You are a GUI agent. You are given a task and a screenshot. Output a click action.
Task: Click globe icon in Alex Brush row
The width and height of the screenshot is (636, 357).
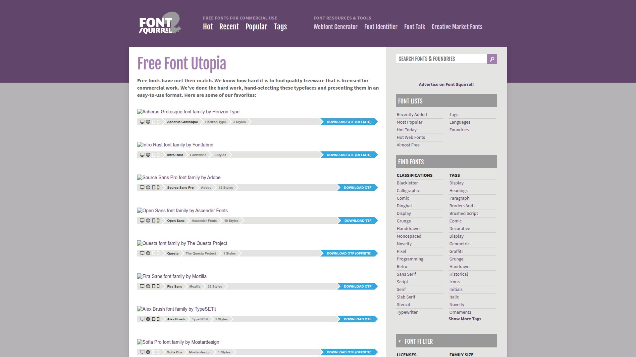pos(148,319)
